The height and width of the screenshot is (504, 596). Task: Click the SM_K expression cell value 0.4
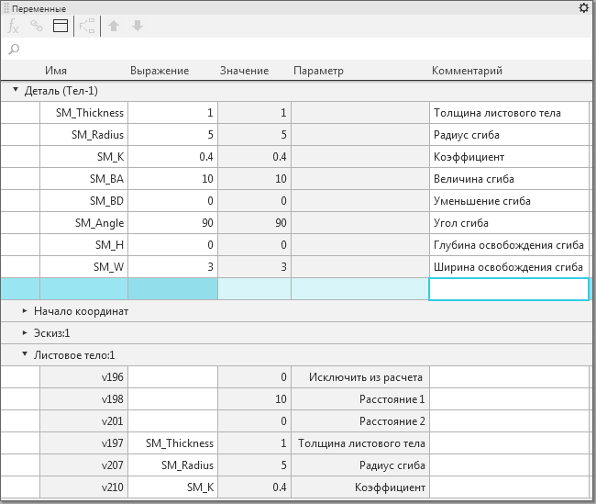[x=172, y=157]
